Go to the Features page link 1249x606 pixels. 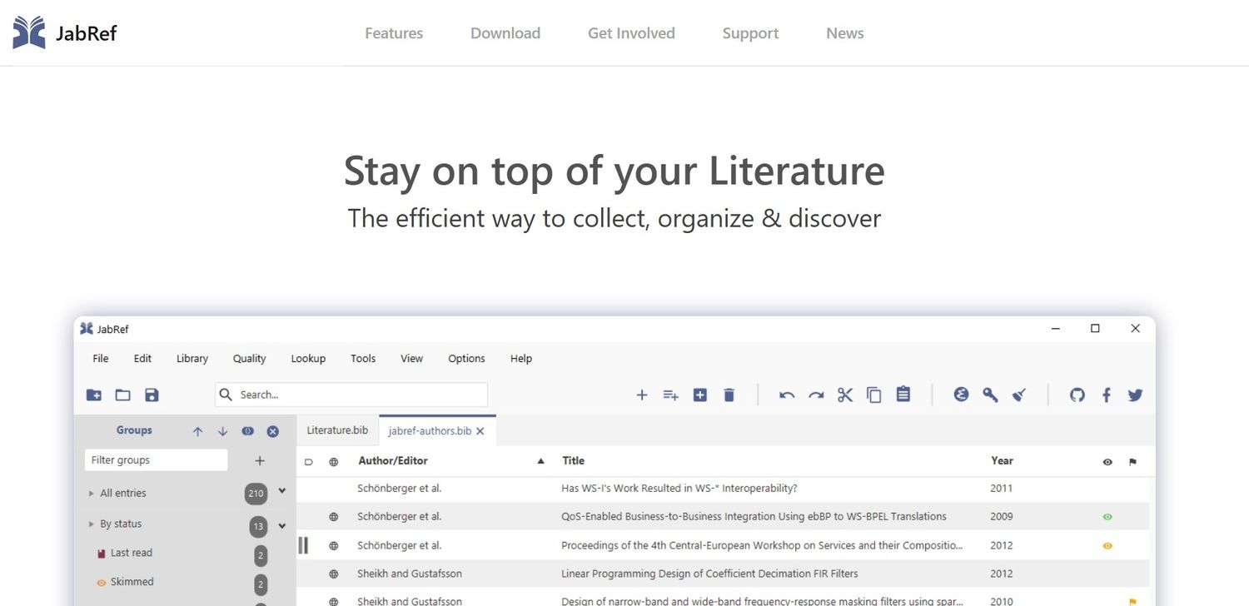coord(394,33)
